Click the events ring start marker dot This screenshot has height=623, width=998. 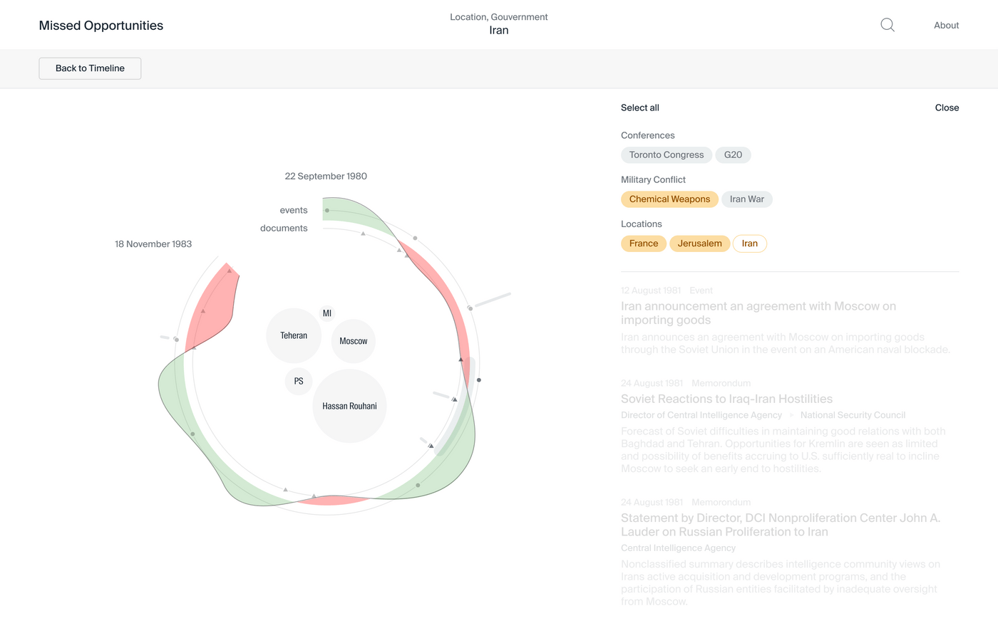327,211
